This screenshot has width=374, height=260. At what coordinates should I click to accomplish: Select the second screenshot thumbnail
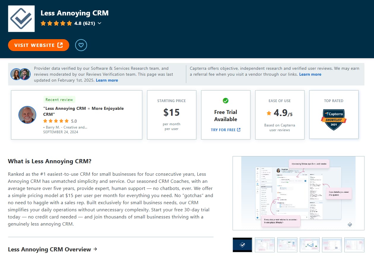coord(265,245)
